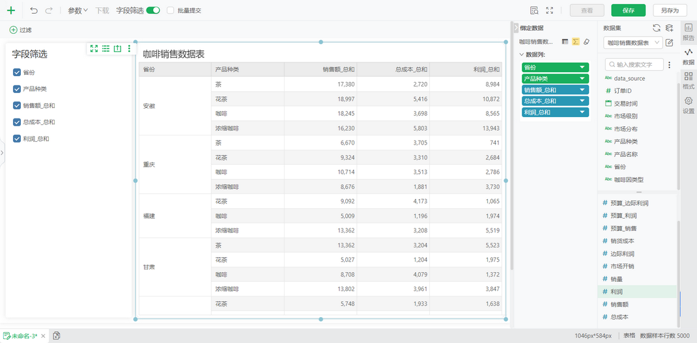
Task: Click the 安徽 province cell
Action: [175, 106]
